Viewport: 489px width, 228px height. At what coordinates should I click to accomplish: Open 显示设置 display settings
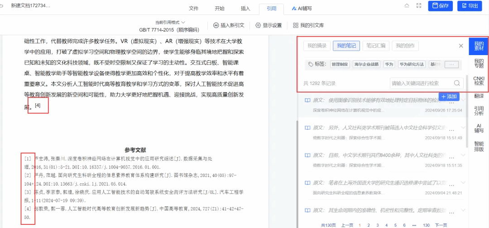[268, 25]
